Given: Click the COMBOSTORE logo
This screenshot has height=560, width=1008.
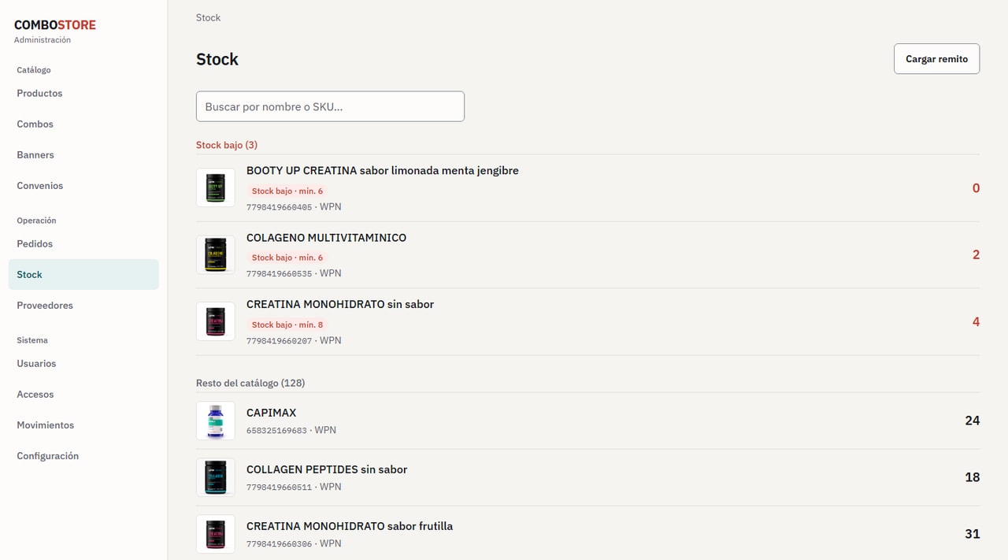Looking at the screenshot, I should [55, 25].
